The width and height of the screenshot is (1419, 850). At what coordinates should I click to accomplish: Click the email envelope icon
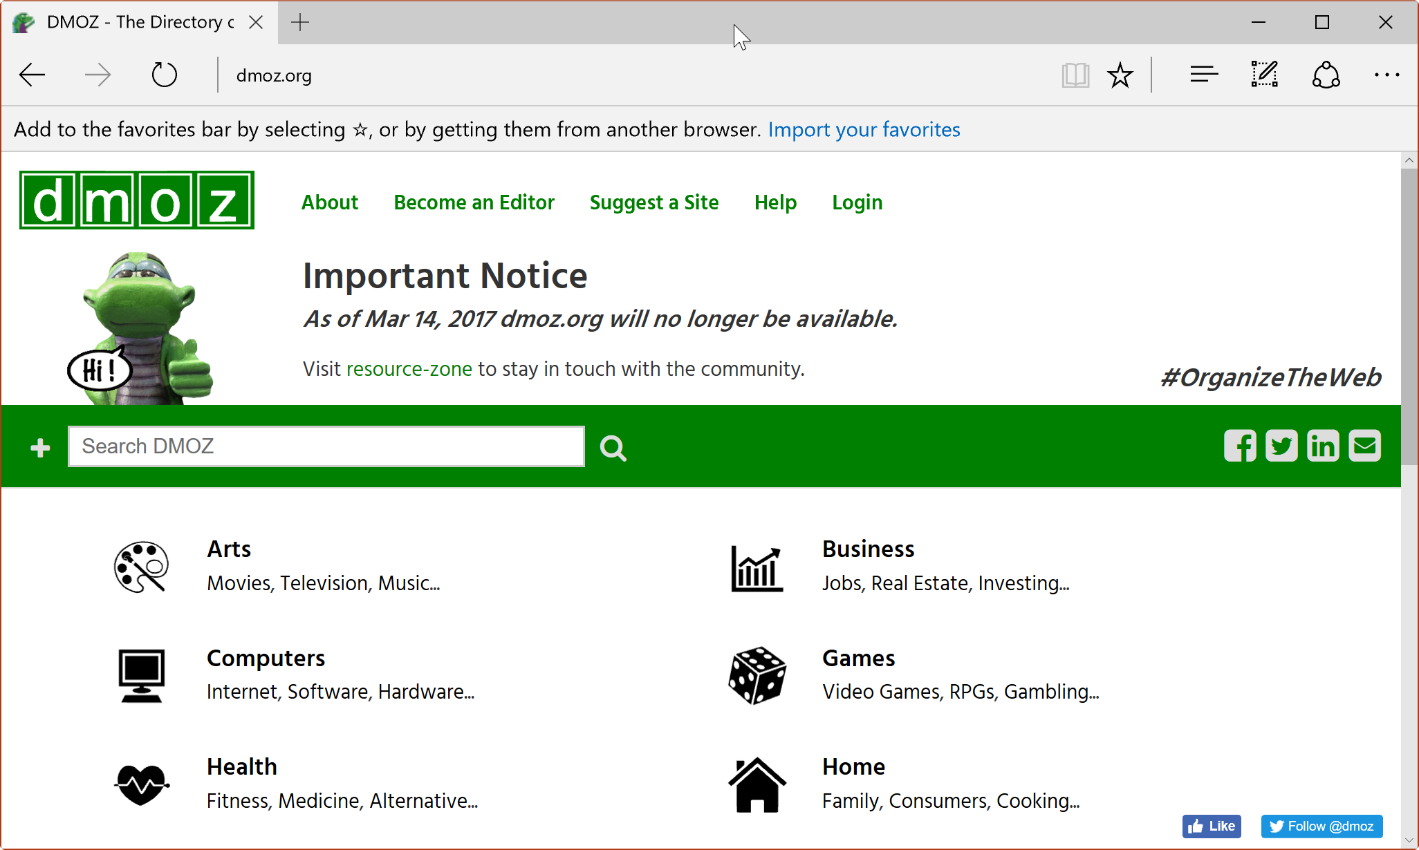click(1364, 446)
